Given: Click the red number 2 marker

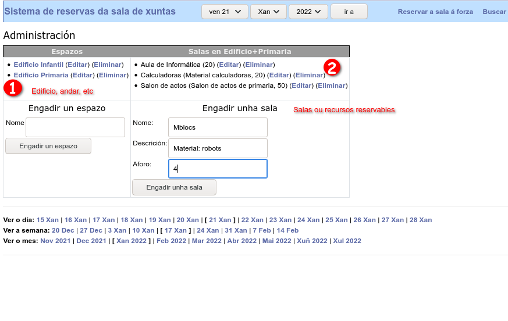Looking at the screenshot, I should pos(332,67).
